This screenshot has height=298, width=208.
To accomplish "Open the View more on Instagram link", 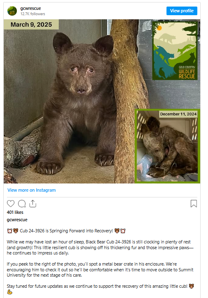I will point(32,190).
